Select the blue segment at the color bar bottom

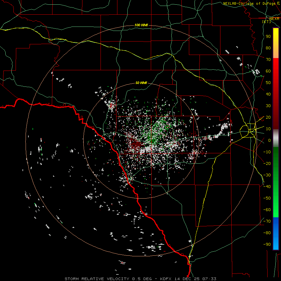276,233
